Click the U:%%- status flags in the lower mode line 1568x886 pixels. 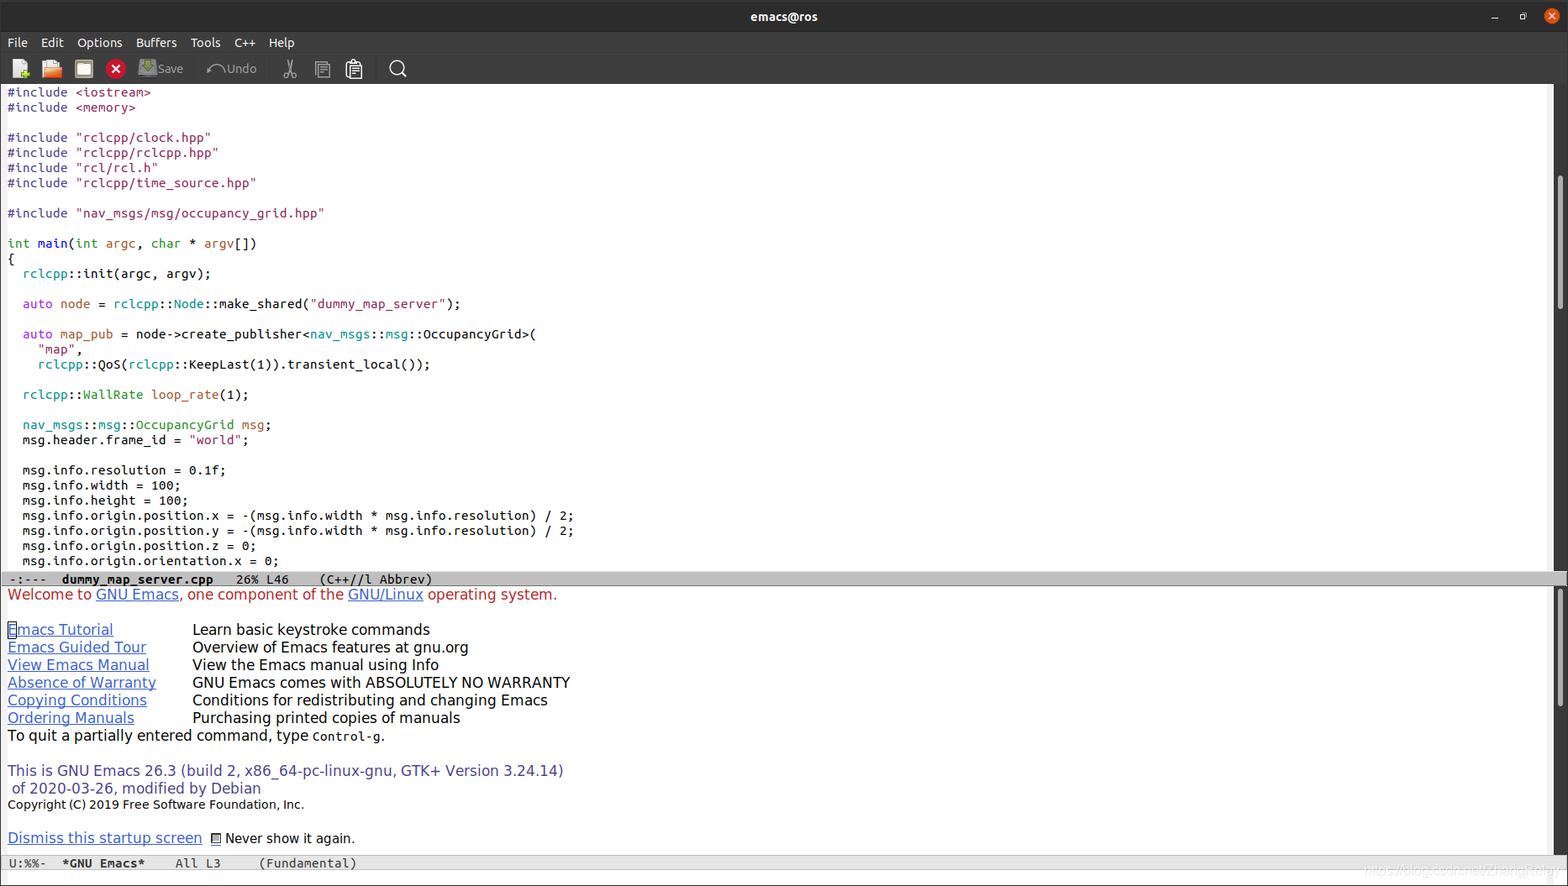[28, 863]
